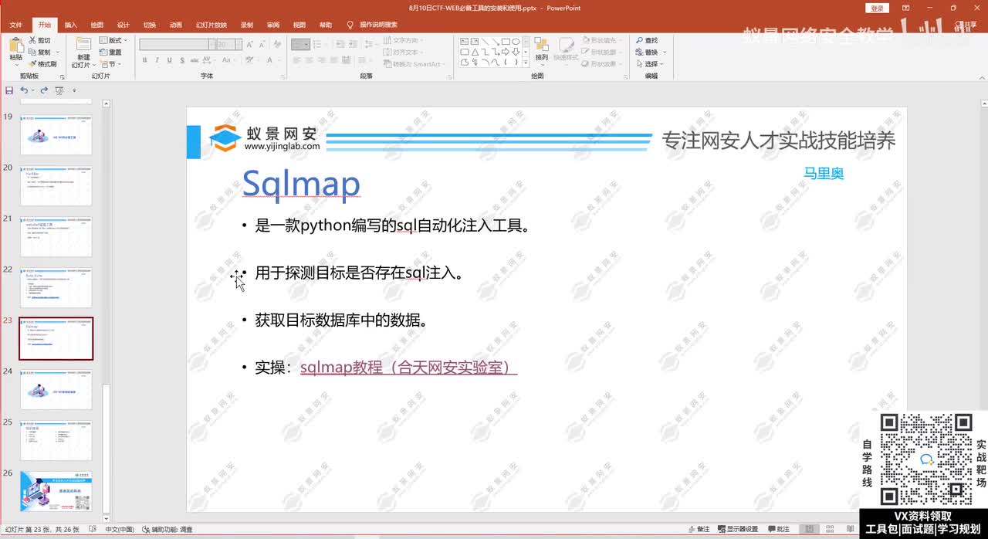Click the 获取目标数据库中的数据 bullet
The height and width of the screenshot is (539, 988).
(x=341, y=320)
